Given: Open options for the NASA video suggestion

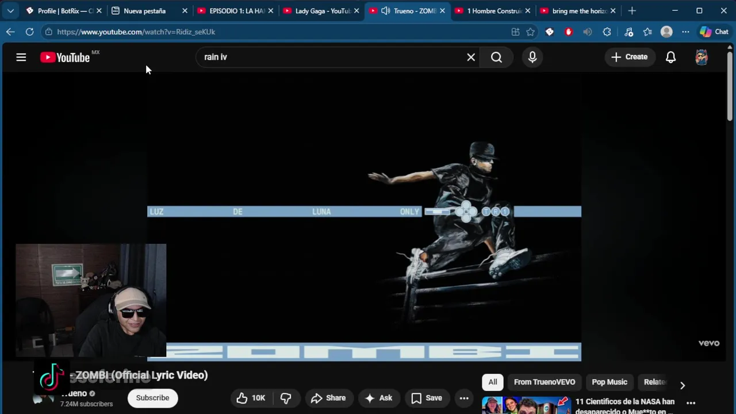Looking at the screenshot, I should tap(691, 403).
